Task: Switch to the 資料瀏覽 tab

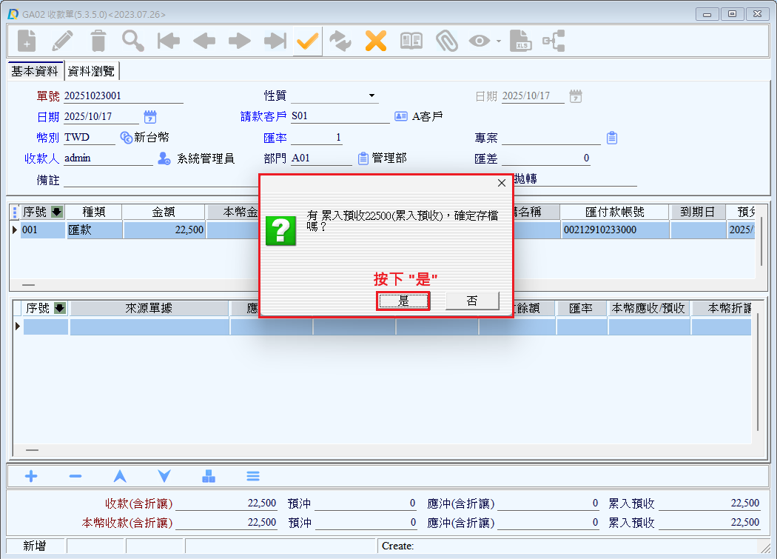Action: click(x=92, y=71)
